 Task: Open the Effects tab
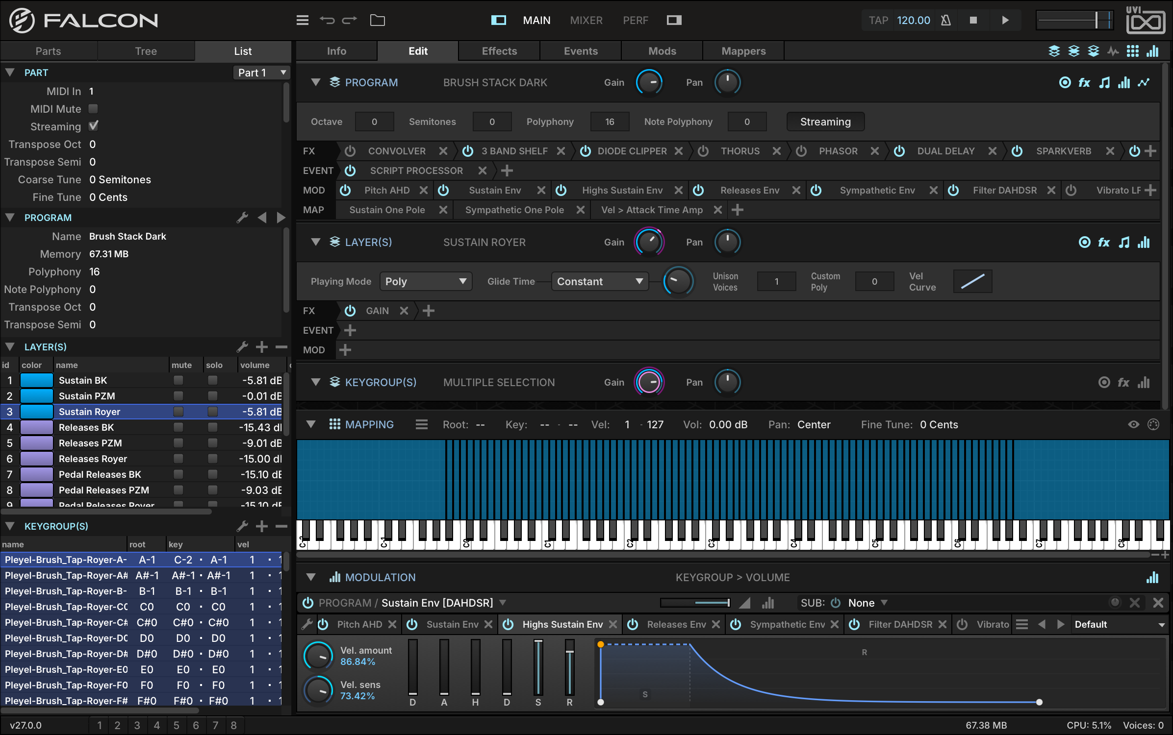pyautogui.click(x=499, y=51)
